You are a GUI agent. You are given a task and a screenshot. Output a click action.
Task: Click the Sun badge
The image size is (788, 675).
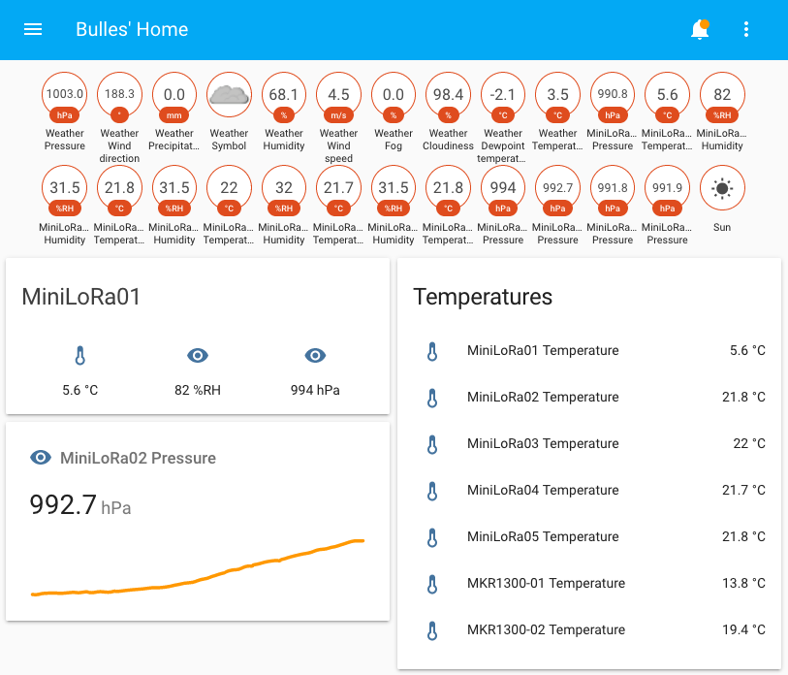722,188
